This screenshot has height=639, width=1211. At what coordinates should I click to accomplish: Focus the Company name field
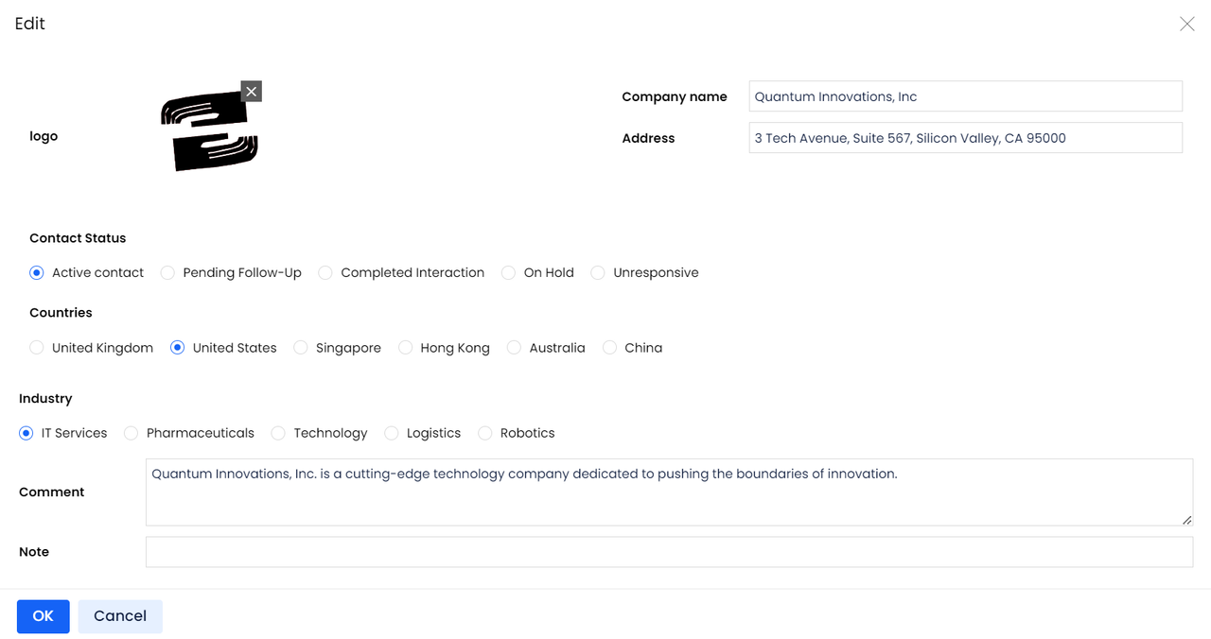pyautogui.click(x=965, y=96)
